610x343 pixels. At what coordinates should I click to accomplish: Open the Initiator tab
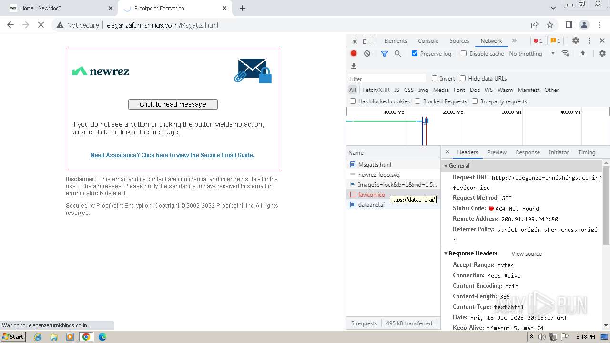tap(559, 152)
